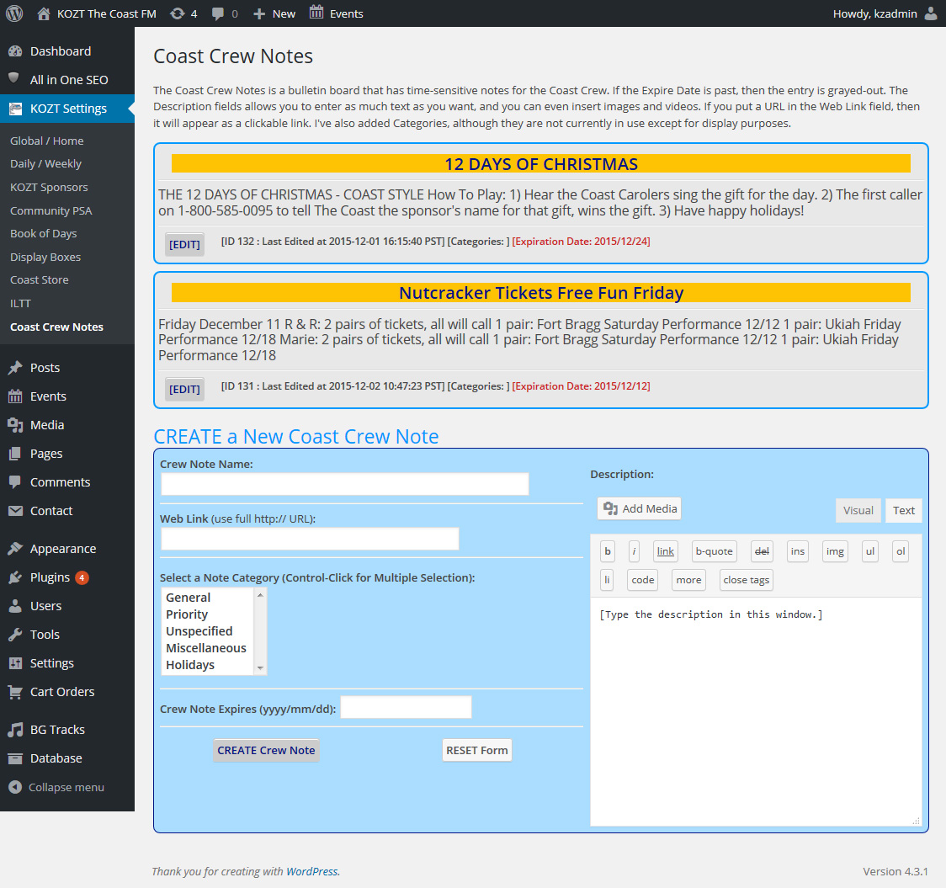Open KOZT Sponsors settings page
This screenshot has height=888, width=946.
[49, 187]
